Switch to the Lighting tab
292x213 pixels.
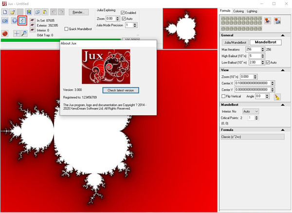(x=252, y=11)
